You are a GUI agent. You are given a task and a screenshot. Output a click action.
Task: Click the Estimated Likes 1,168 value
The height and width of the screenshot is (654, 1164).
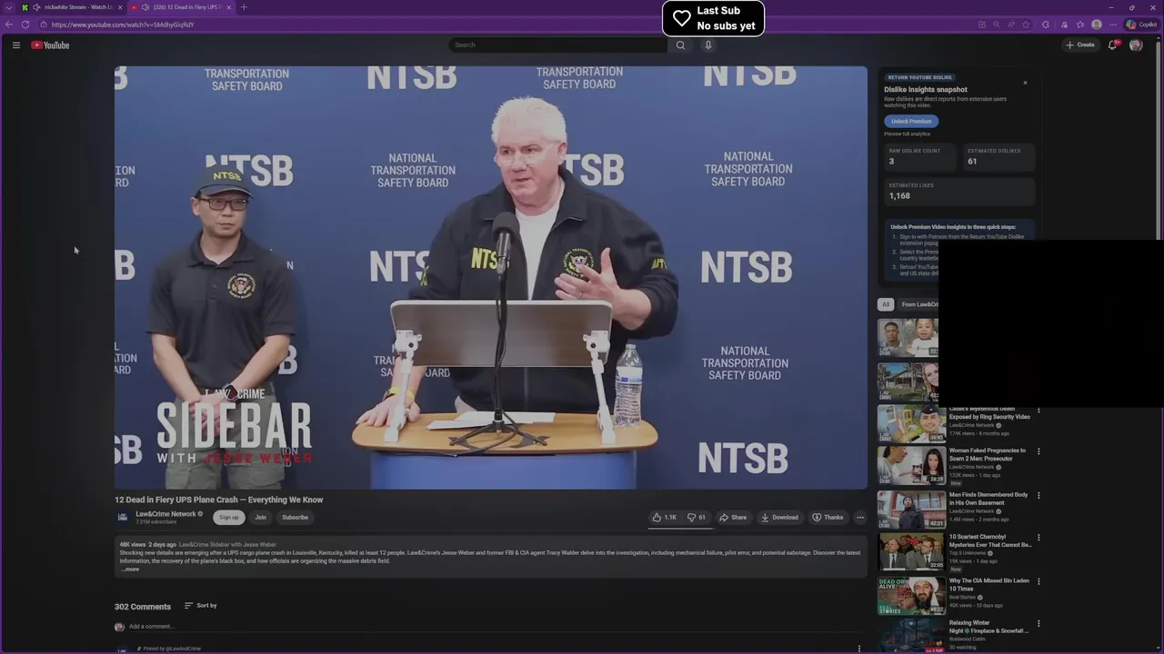pyautogui.click(x=899, y=196)
